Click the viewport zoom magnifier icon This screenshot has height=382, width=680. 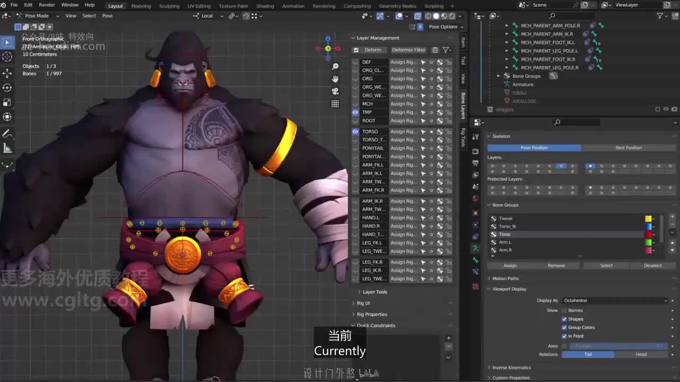coord(335,67)
